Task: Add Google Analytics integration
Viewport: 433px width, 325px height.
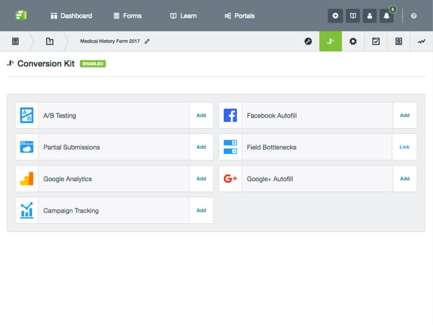Action: pos(201,179)
